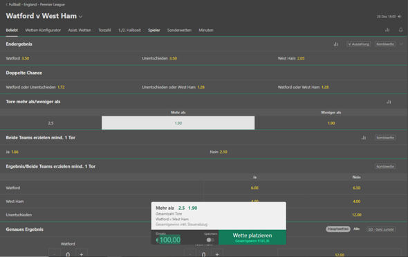Switch to Alle in Genaues Ergebnis
Image resolution: width=408 pixels, height=257 pixels.
356,229
